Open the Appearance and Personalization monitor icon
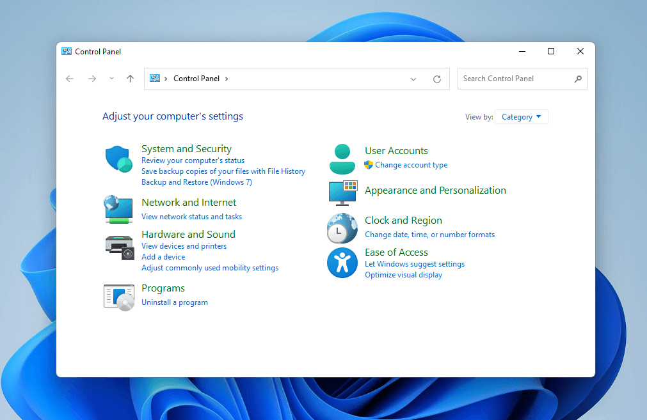The width and height of the screenshot is (647, 420). point(343,193)
